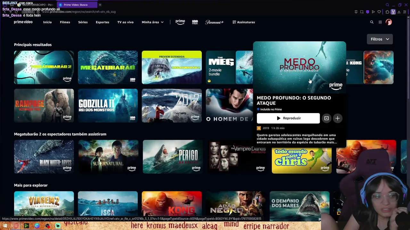Open O Demônio dos Mares thumbnail
The height and width of the screenshot is (230, 410).
coord(299,206)
